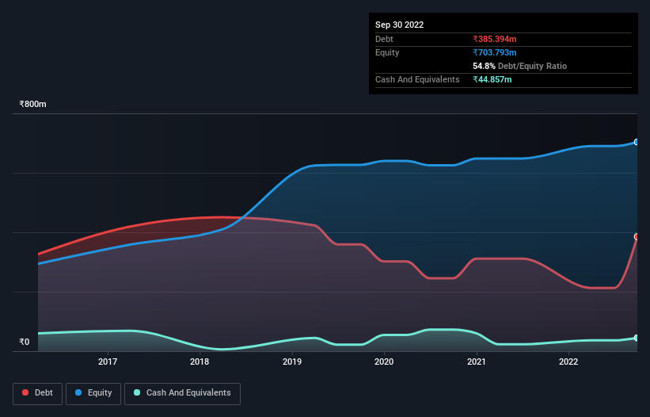Toggle the Equity legend button
The image size is (650, 417).
[93, 393]
